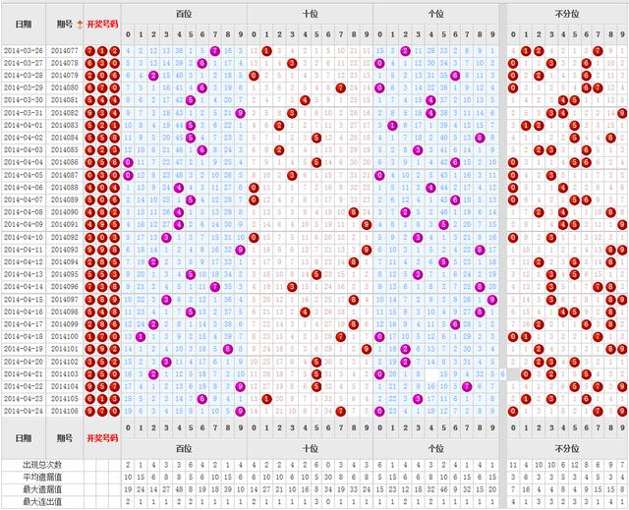Click date 2014-04-01
Screen dimensions: 629x510
[x=24, y=126]
